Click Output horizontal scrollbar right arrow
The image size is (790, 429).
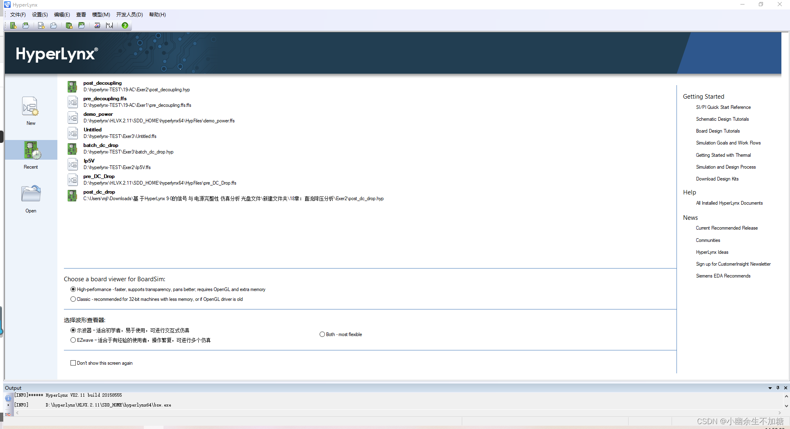point(779,413)
